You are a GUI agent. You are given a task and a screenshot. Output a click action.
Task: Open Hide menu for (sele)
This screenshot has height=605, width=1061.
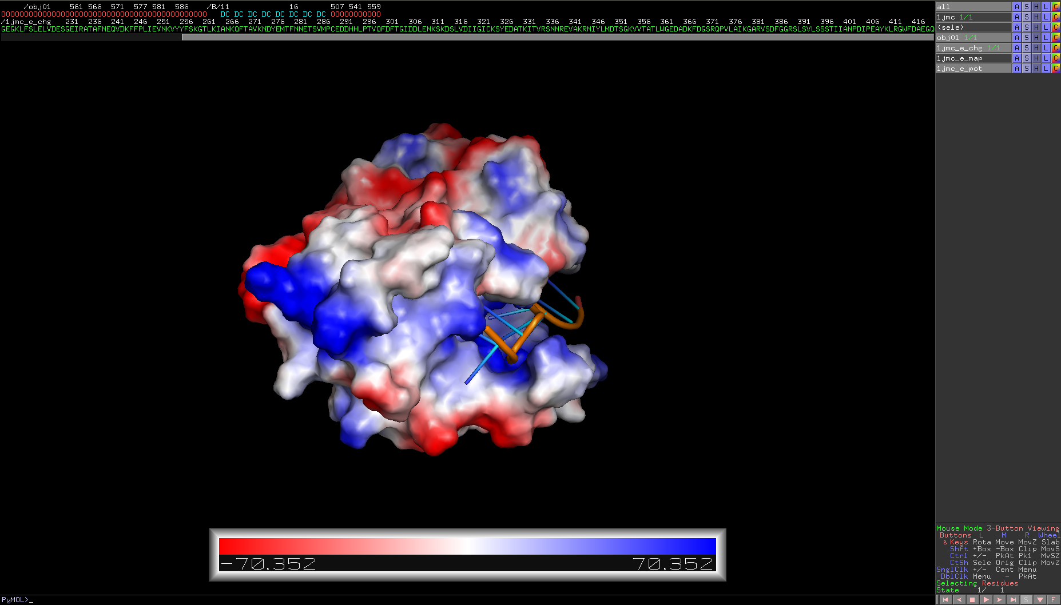[x=1036, y=27]
